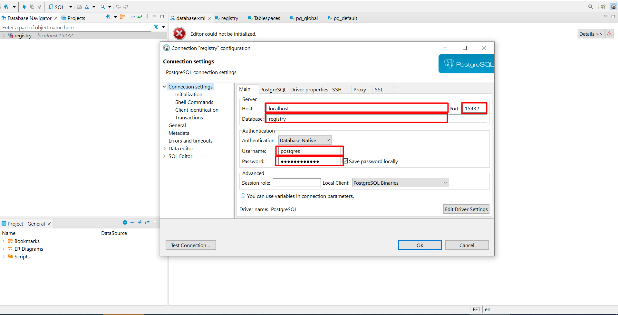Open the dropdown arrow next to the filter funnel
Screen dimensions: 618x315
click(164, 27)
